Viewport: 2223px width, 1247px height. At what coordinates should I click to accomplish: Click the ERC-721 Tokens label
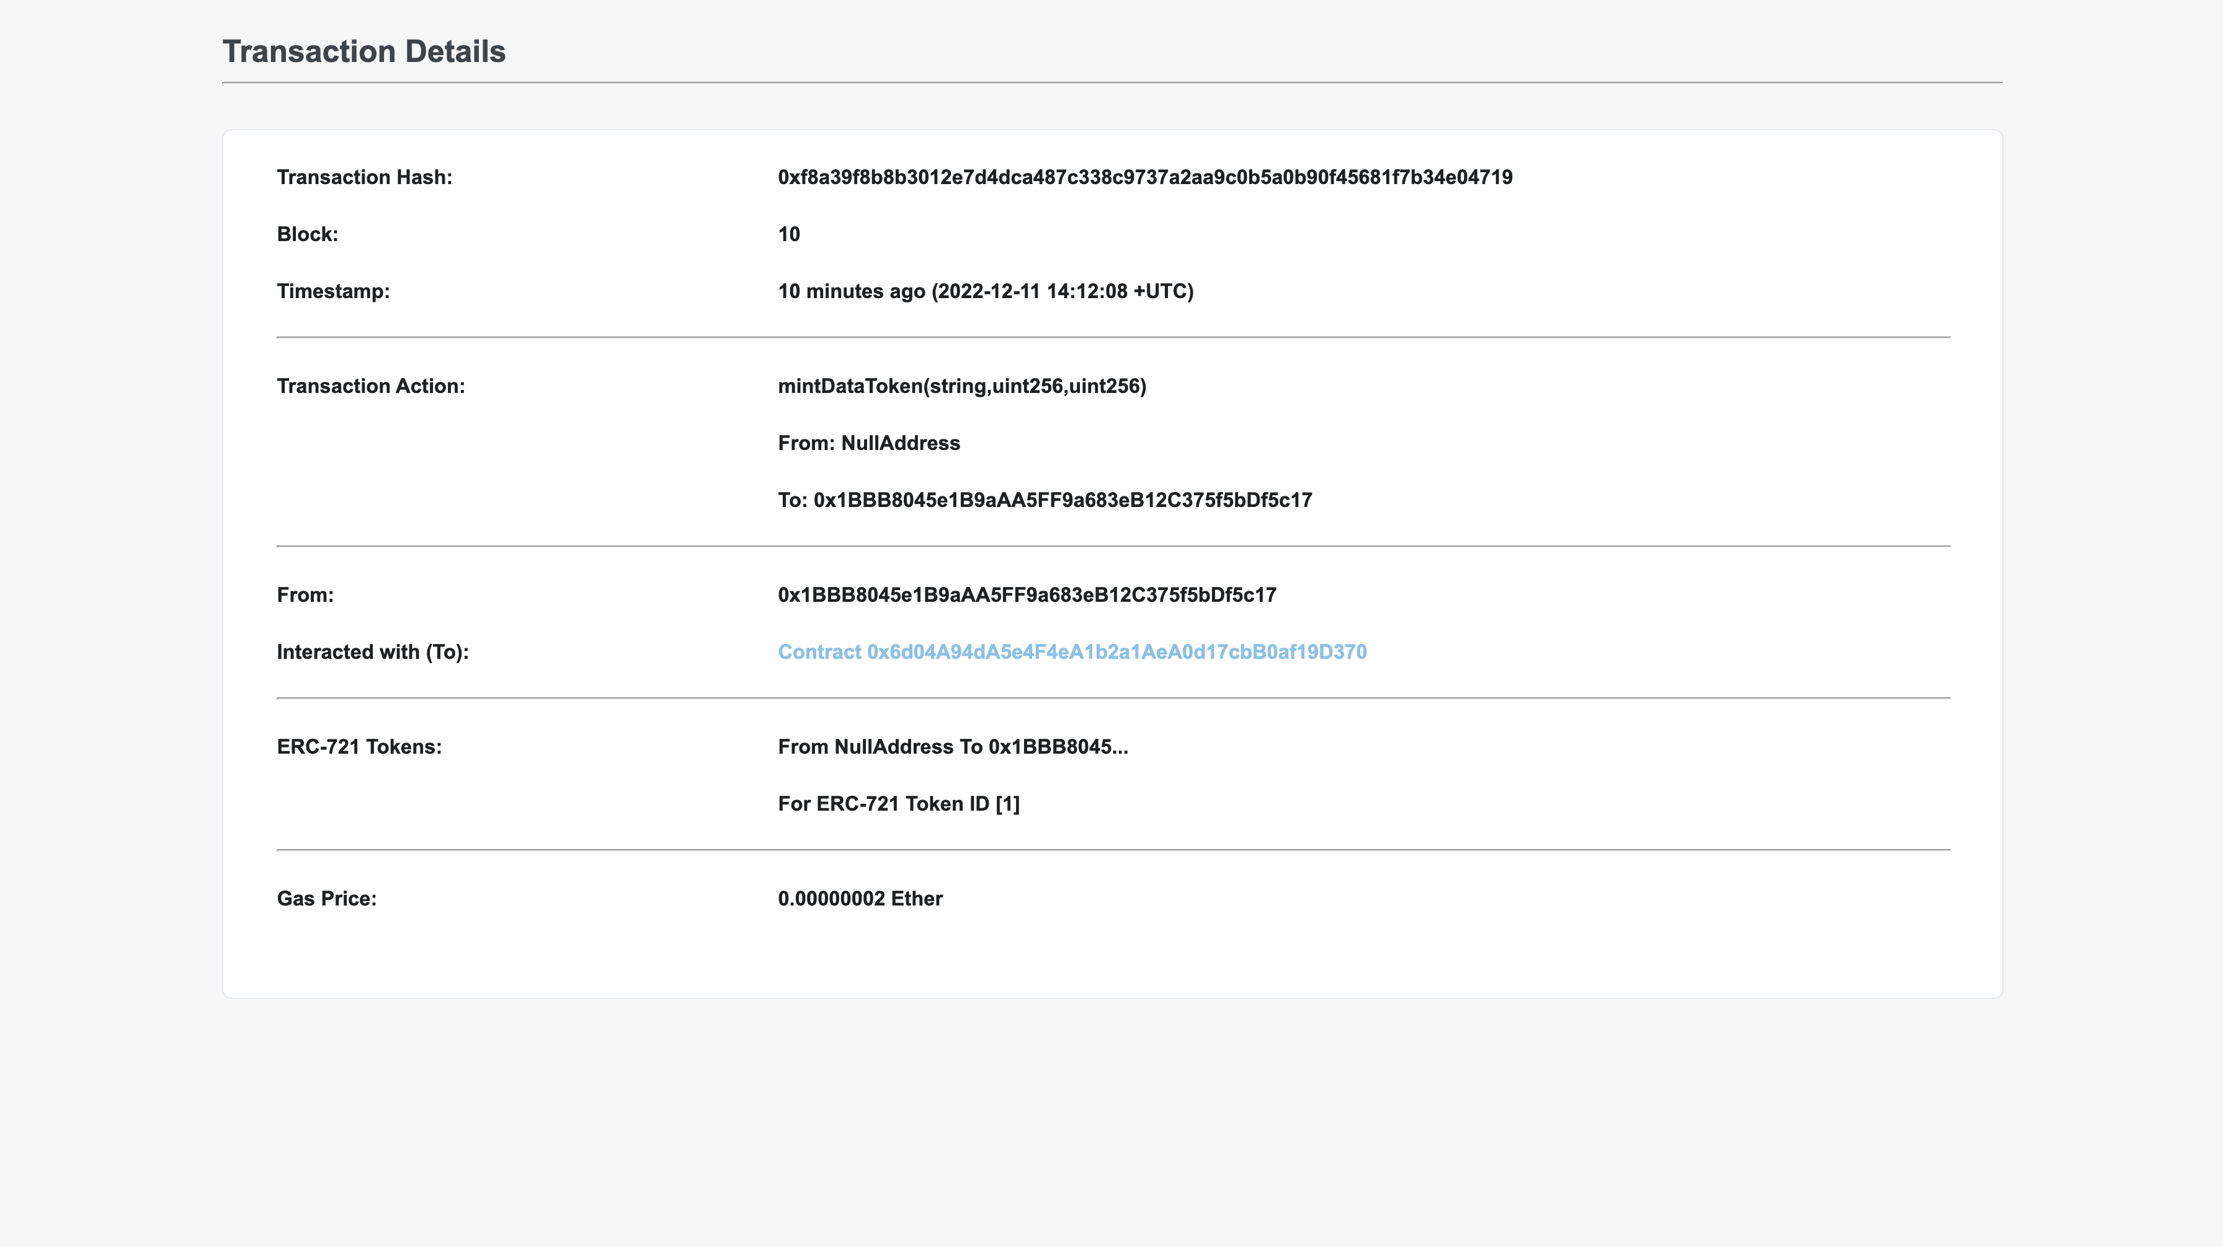359,747
